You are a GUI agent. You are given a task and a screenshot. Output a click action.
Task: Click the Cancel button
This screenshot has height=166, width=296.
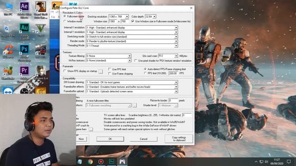tap(143, 139)
